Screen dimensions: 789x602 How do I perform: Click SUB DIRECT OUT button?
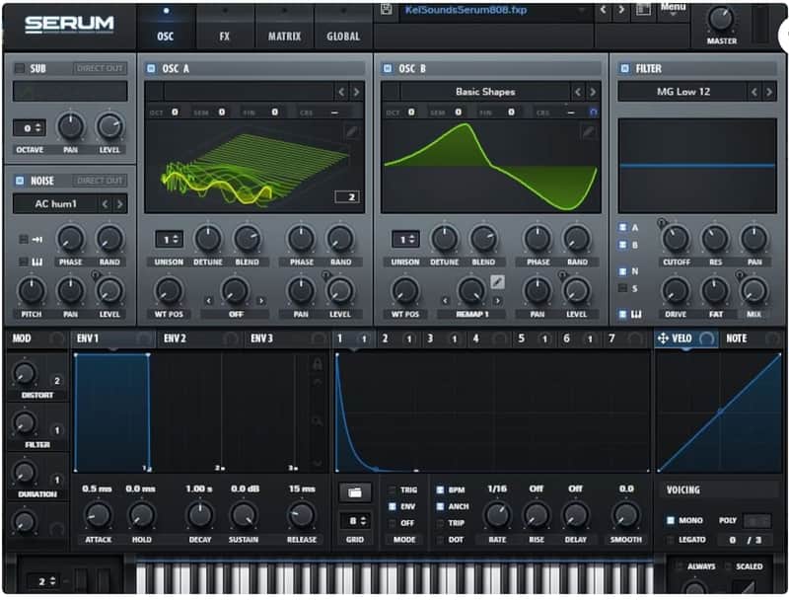point(101,68)
